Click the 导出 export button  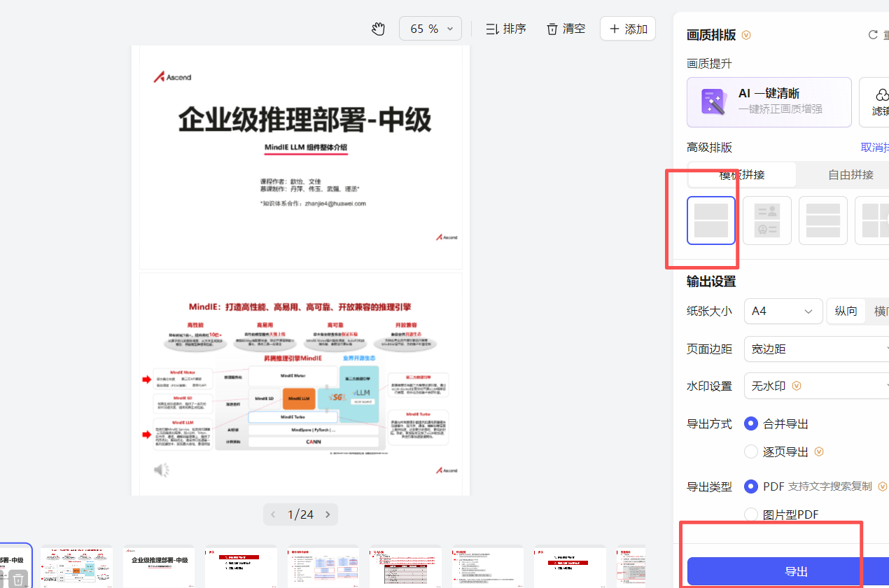point(788,571)
